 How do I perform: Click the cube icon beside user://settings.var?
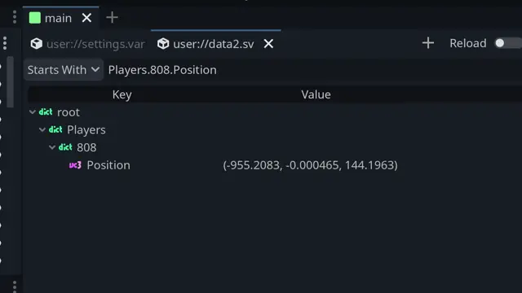(36, 43)
